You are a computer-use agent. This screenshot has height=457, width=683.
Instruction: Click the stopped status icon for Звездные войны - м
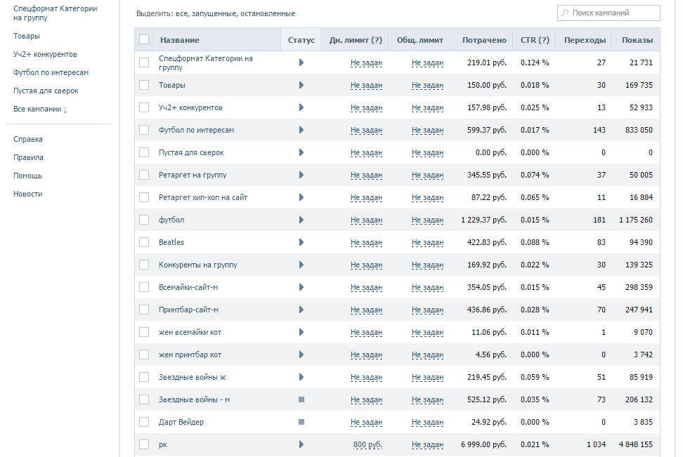(301, 399)
